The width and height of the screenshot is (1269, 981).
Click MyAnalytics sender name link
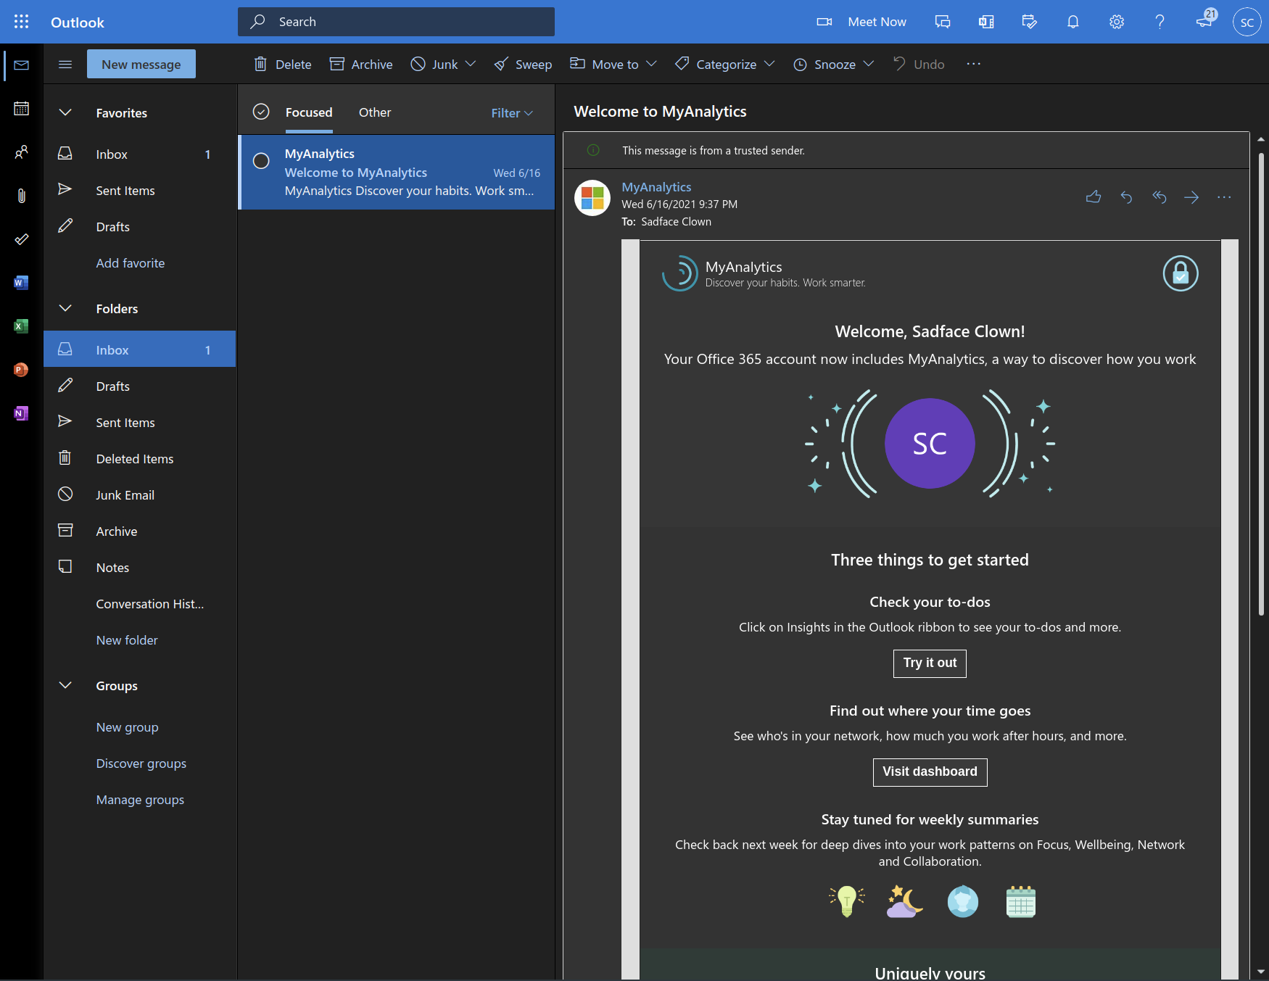656,187
